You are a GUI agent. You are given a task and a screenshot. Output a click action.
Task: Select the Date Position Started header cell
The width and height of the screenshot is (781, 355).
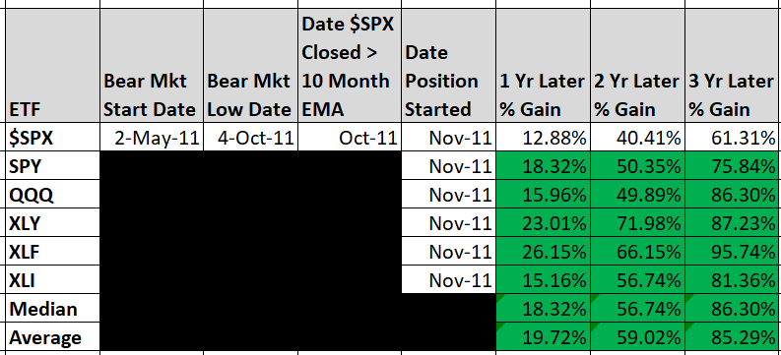[449, 65]
